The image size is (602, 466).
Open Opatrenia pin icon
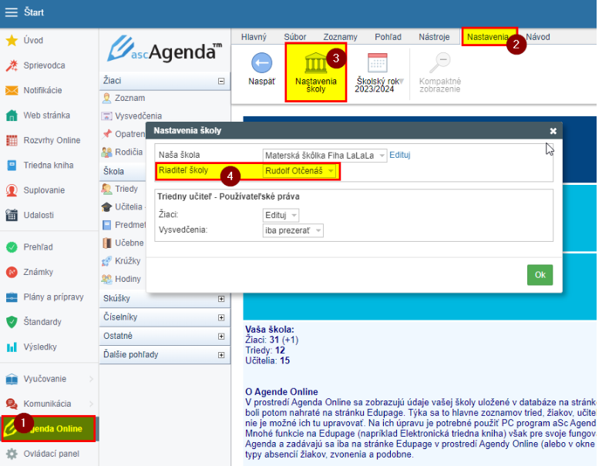click(x=106, y=134)
